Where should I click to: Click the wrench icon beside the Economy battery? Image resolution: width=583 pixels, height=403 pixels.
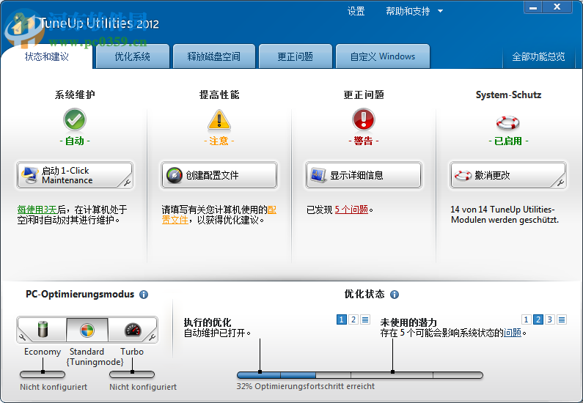point(22,337)
